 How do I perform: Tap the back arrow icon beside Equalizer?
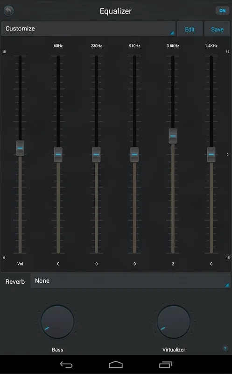point(8,11)
